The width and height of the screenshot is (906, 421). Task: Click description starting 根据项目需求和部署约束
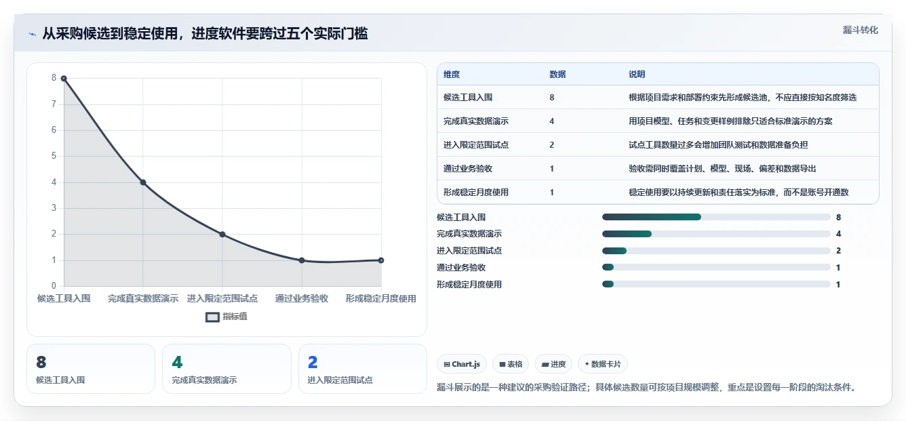[x=743, y=98]
